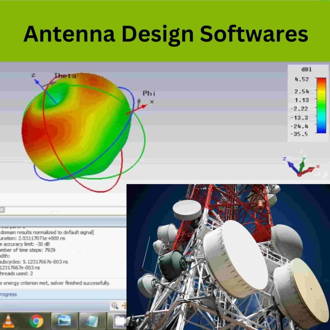Close the message panel with X
The width and height of the screenshot is (330, 330).
(2, 210)
